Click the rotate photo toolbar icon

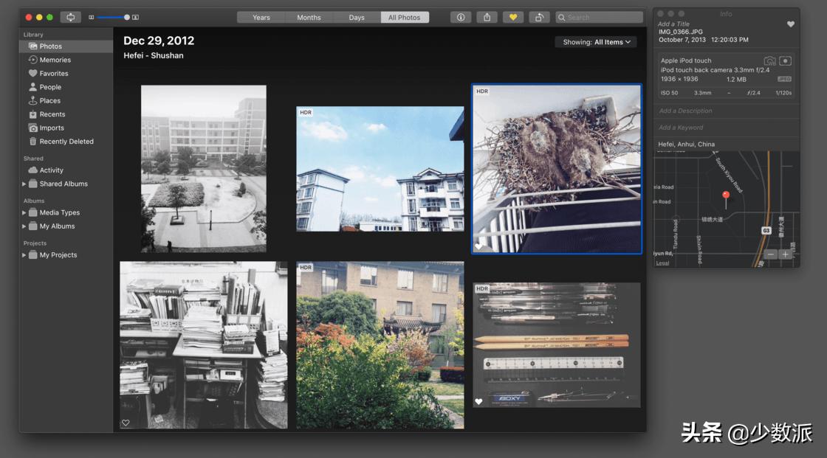click(x=540, y=17)
